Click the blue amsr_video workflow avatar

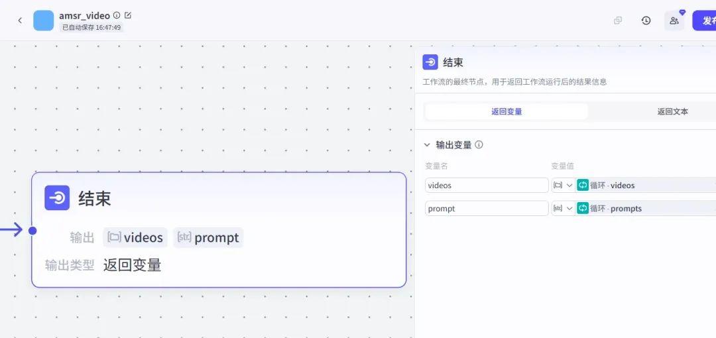pyautogui.click(x=43, y=21)
